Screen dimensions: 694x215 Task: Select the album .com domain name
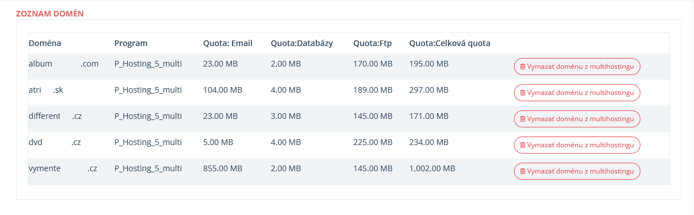[x=64, y=64]
